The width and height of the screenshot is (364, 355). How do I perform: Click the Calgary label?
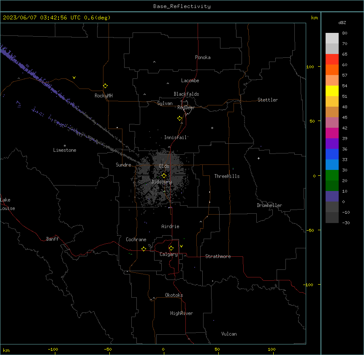coord(169,254)
